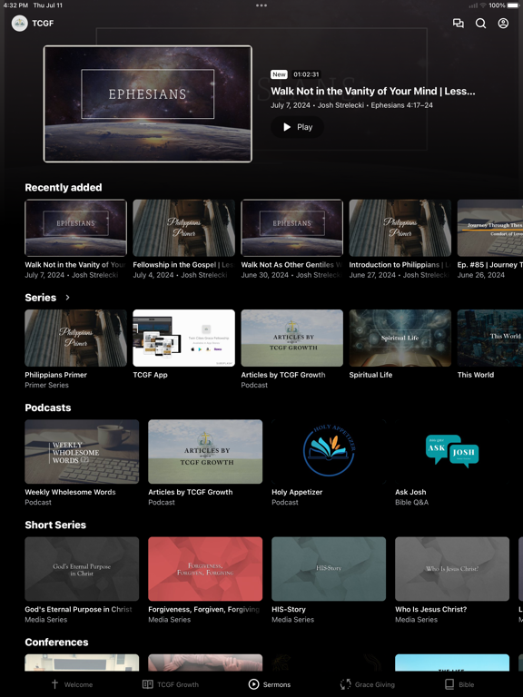This screenshot has height=697, width=523.
Task: Tap the 'Philippians Primer' title text
Action: click(x=56, y=375)
